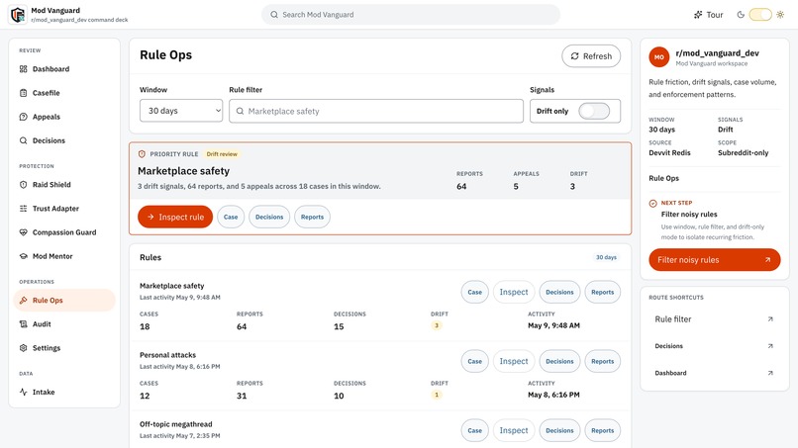Image resolution: width=798 pixels, height=448 pixels.
Task: Click the Appeals sidebar icon
Action: click(x=24, y=117)
